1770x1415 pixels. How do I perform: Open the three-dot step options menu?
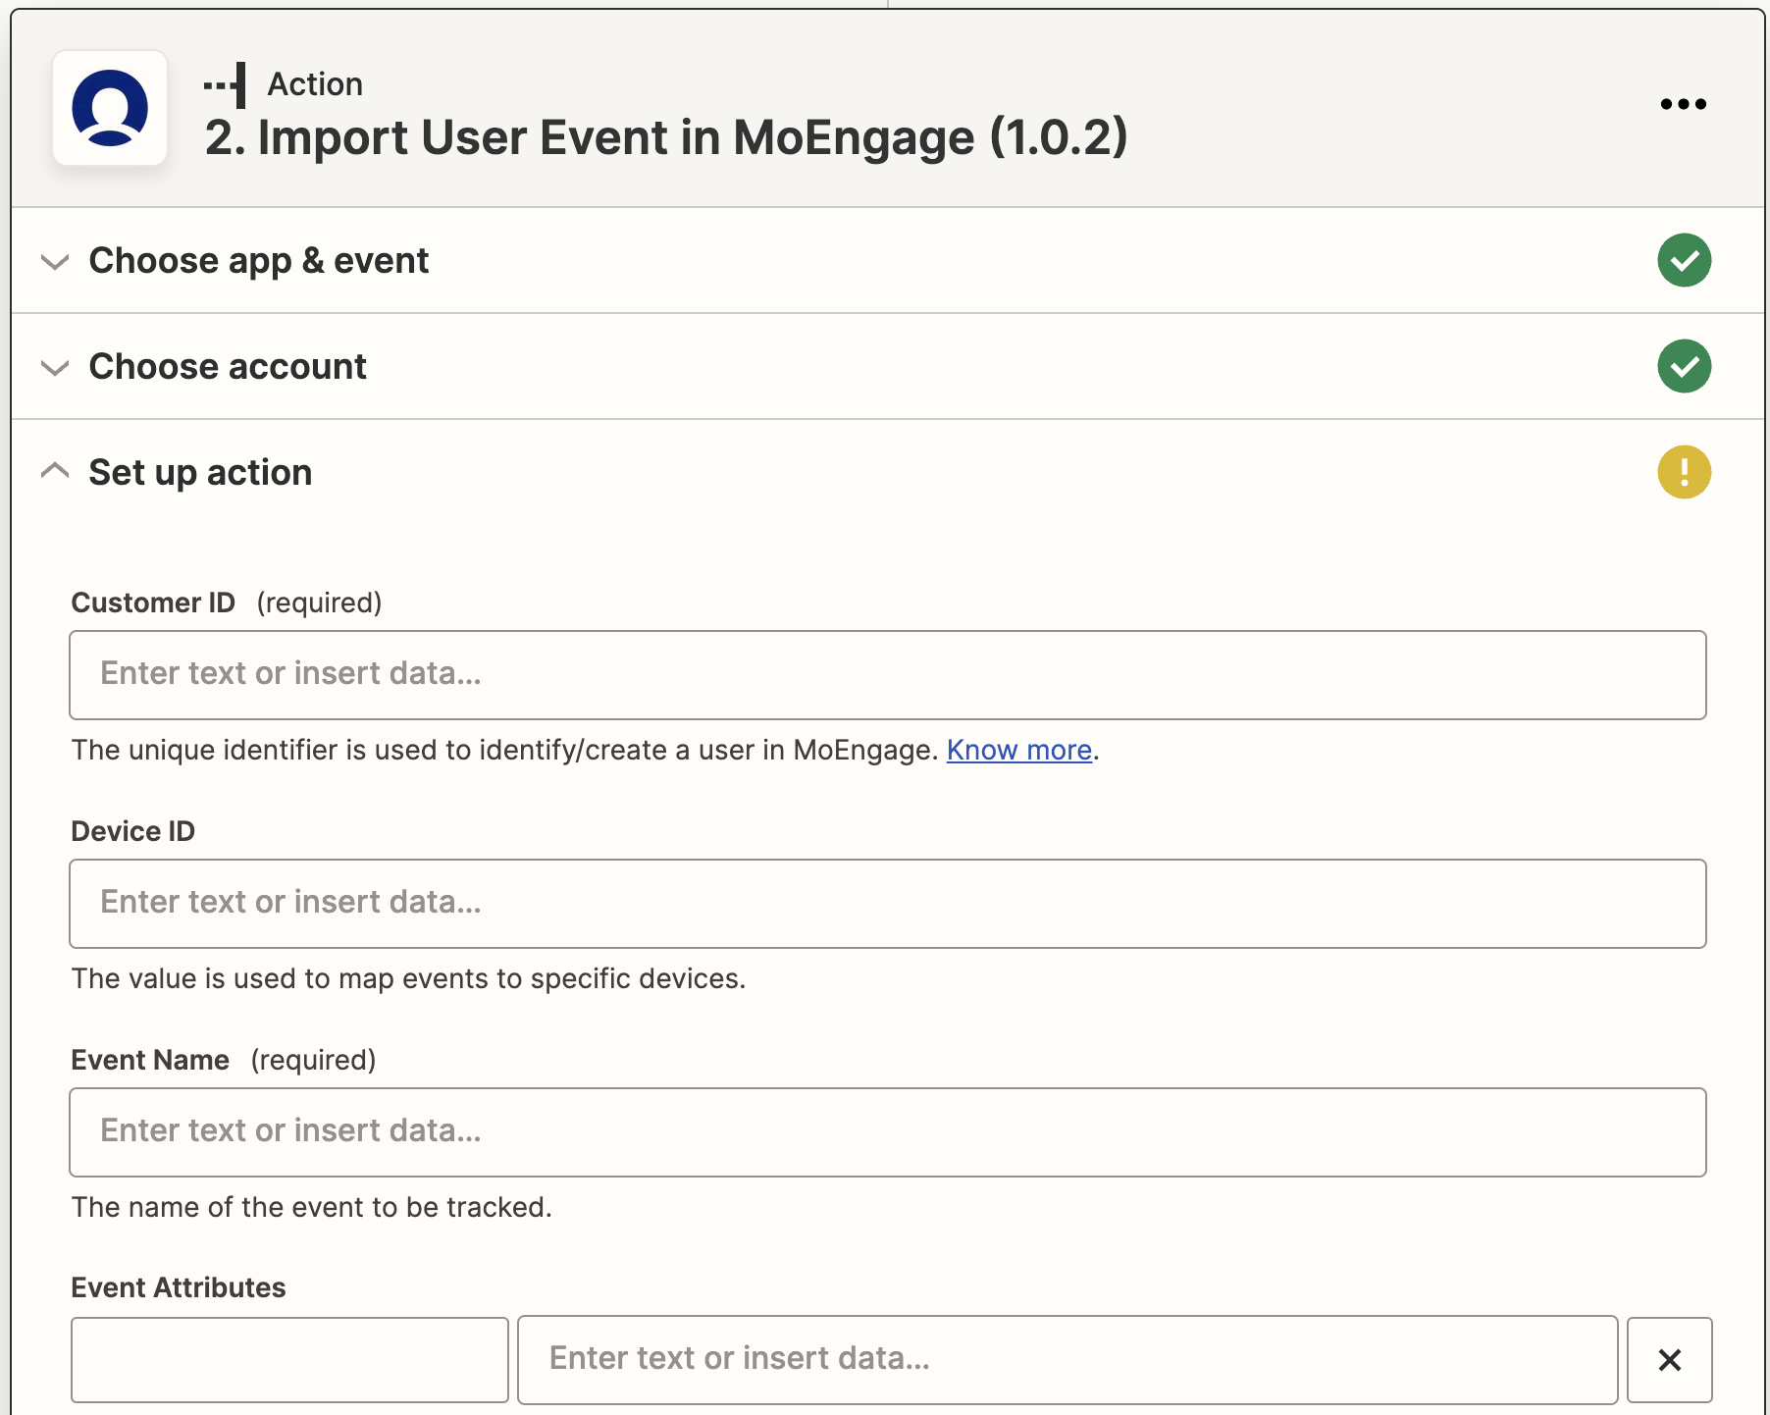pos(1683,104)
